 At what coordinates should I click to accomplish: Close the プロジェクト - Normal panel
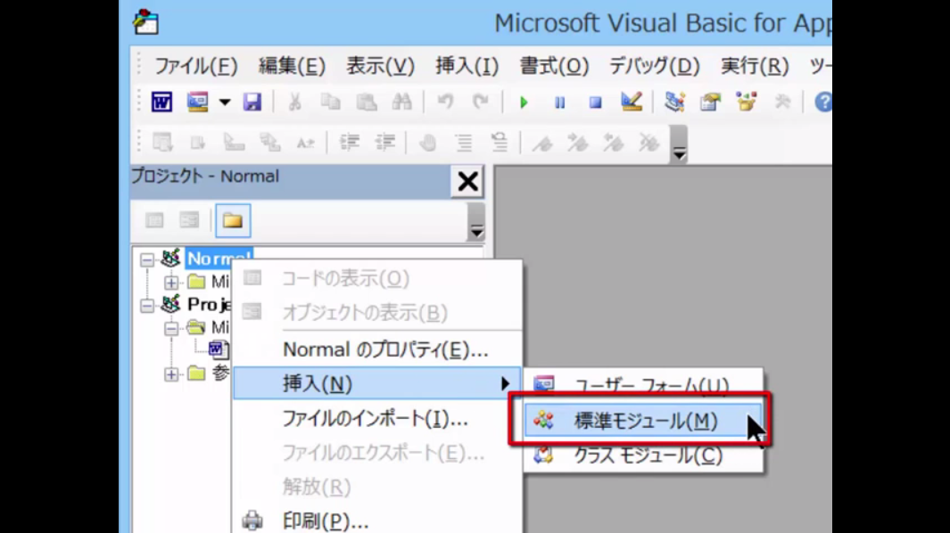(x=467, y=182)
